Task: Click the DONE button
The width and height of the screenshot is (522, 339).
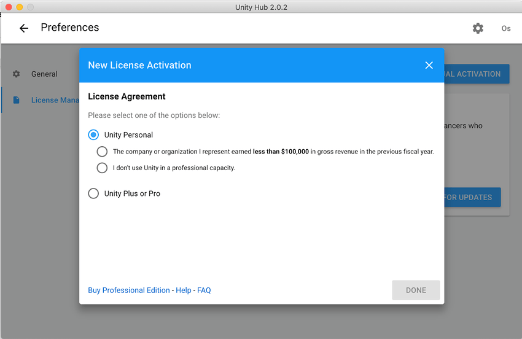Action: click(416, 290)
